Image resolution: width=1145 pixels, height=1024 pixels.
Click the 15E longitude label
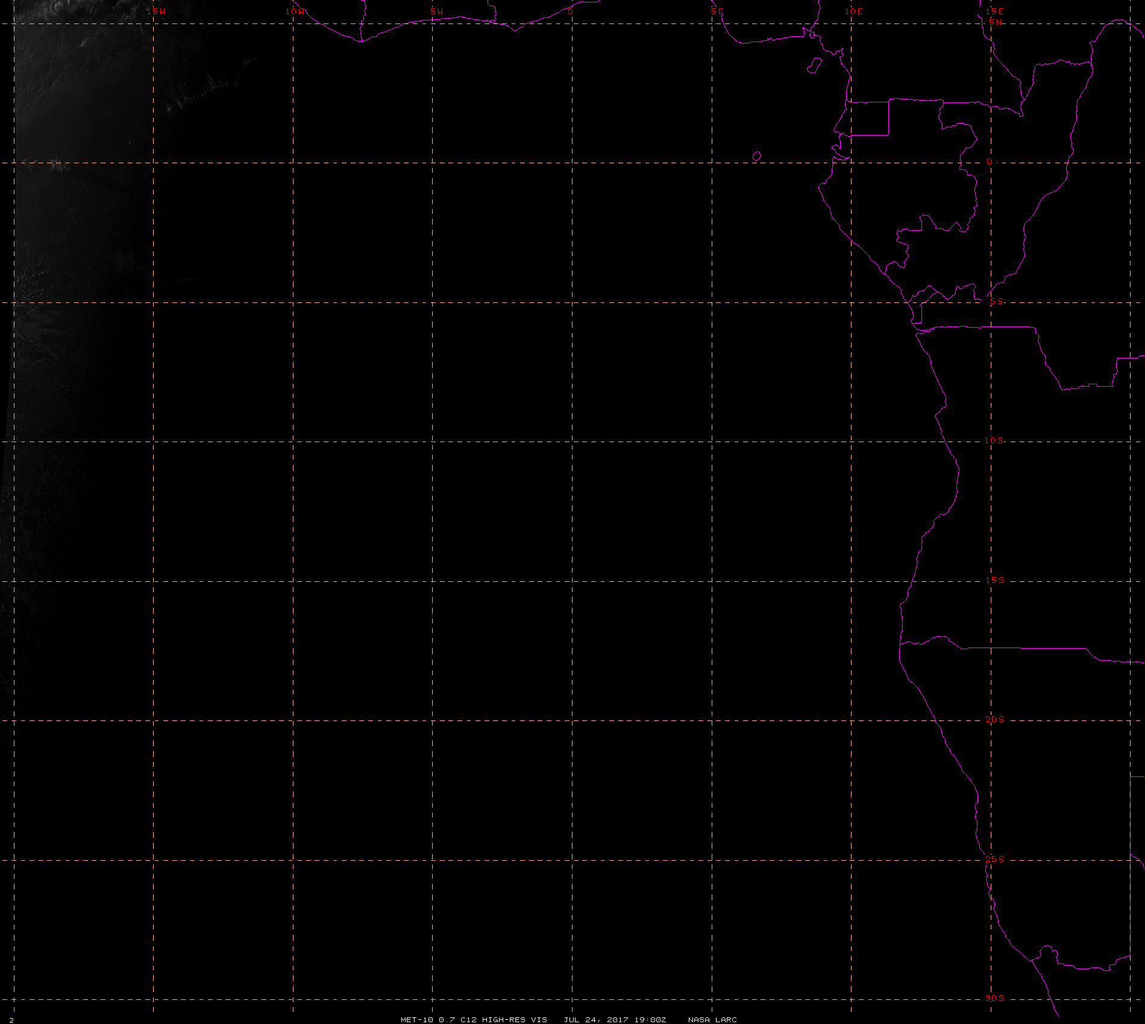pyautogui.click(x=994, y=11)
